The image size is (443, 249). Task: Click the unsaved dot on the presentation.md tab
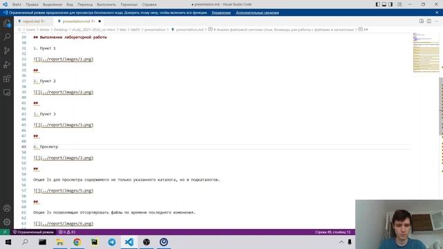[100, 21]
